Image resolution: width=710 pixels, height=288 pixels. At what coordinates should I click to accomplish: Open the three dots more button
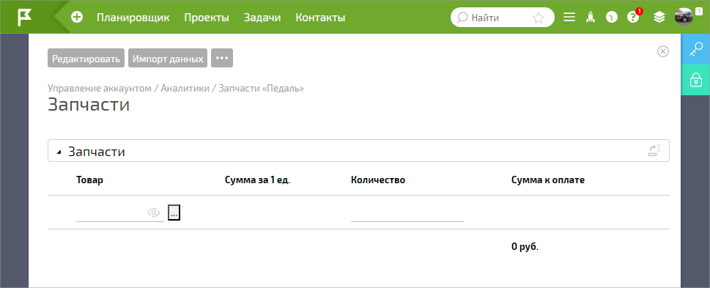pos(222,58)
